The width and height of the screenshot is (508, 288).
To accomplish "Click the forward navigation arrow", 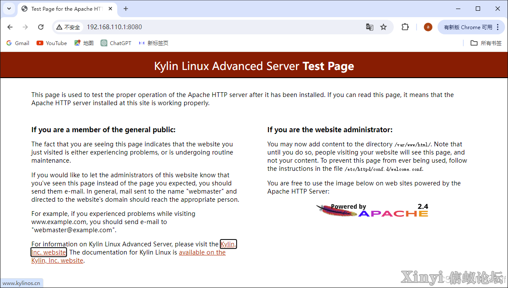I will click(x=25, y=27).
